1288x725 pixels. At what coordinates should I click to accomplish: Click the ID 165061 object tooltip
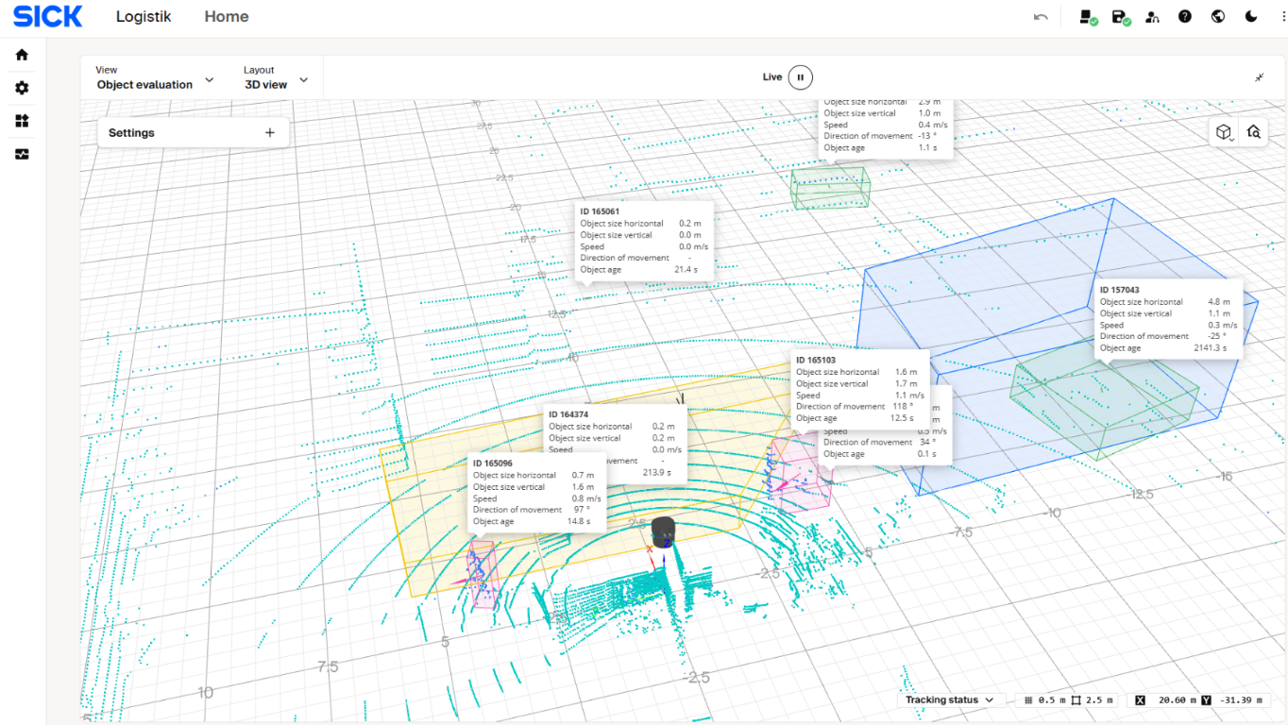(646, 240)
